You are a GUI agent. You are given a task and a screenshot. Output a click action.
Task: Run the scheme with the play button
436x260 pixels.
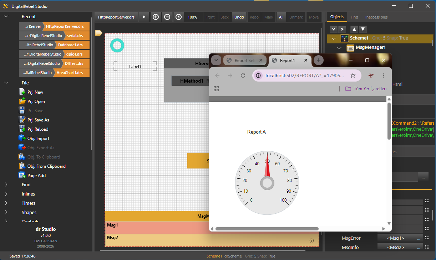144,17
